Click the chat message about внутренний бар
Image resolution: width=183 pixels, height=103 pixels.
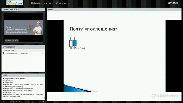click(23, 86)
